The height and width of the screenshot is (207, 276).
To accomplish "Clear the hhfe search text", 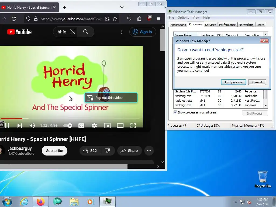I will point(73,32).
